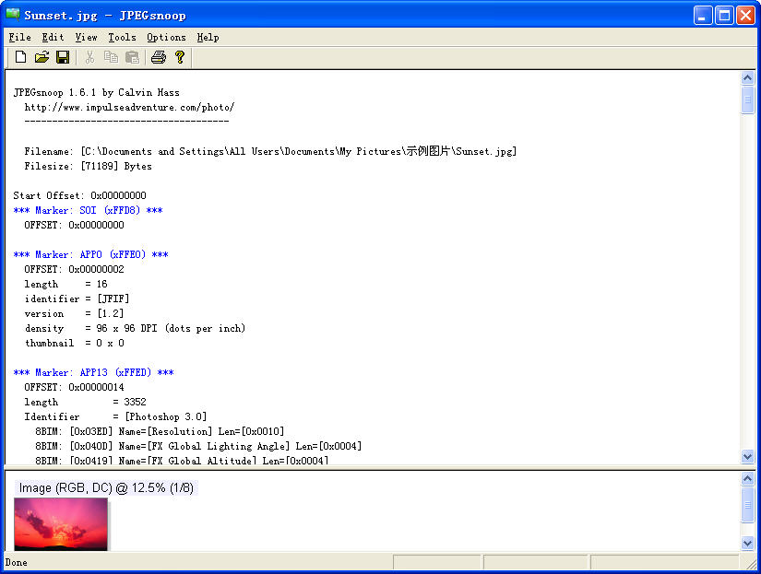Click the 'length = 16' line
This screenshot has height=574, width=761.
[66, 284]
